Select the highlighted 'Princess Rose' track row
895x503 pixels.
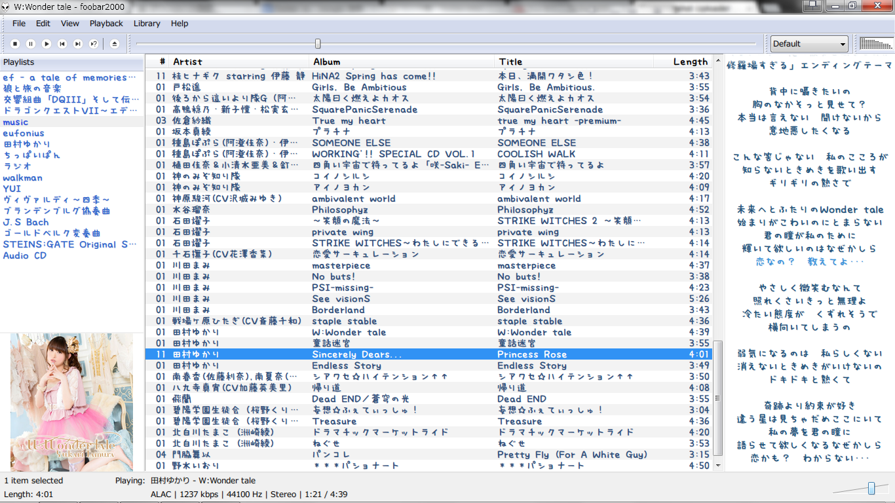(x=428, y=354)
